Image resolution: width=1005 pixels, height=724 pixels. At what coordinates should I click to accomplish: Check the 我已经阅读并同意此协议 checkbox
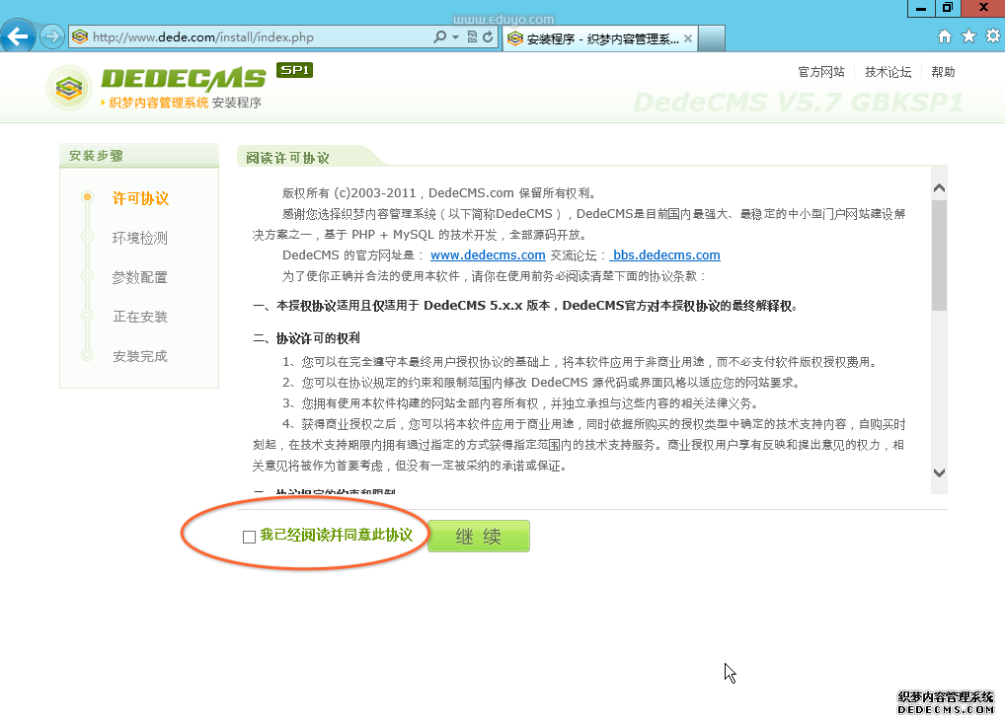click(249, 537)
